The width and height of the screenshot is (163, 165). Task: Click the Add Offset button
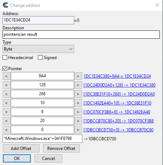click(21, 149)
